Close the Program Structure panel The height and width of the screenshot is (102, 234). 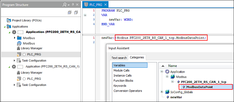[x=77, y=5]
